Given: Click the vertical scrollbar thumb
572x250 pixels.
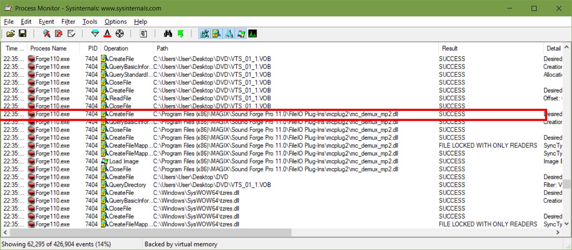Looking at the screenshot, I should click(x=567, y=184).
